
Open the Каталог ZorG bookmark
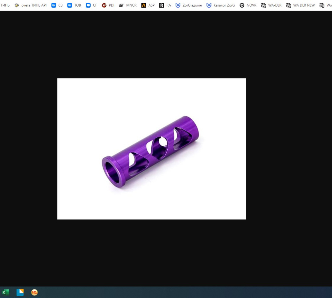point(221,5)
